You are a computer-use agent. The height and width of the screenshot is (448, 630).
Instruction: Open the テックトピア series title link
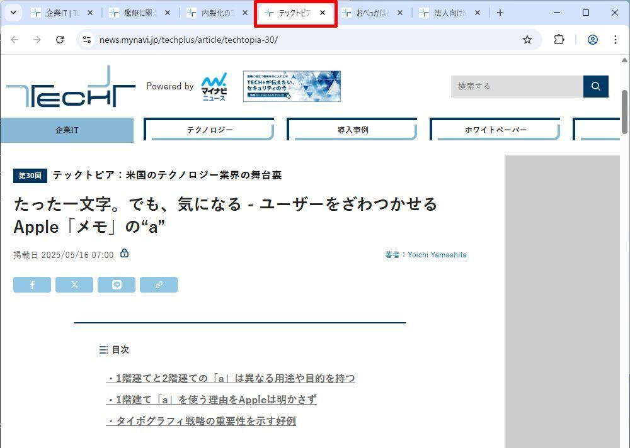pyautogui.click(x=167, y=175)
